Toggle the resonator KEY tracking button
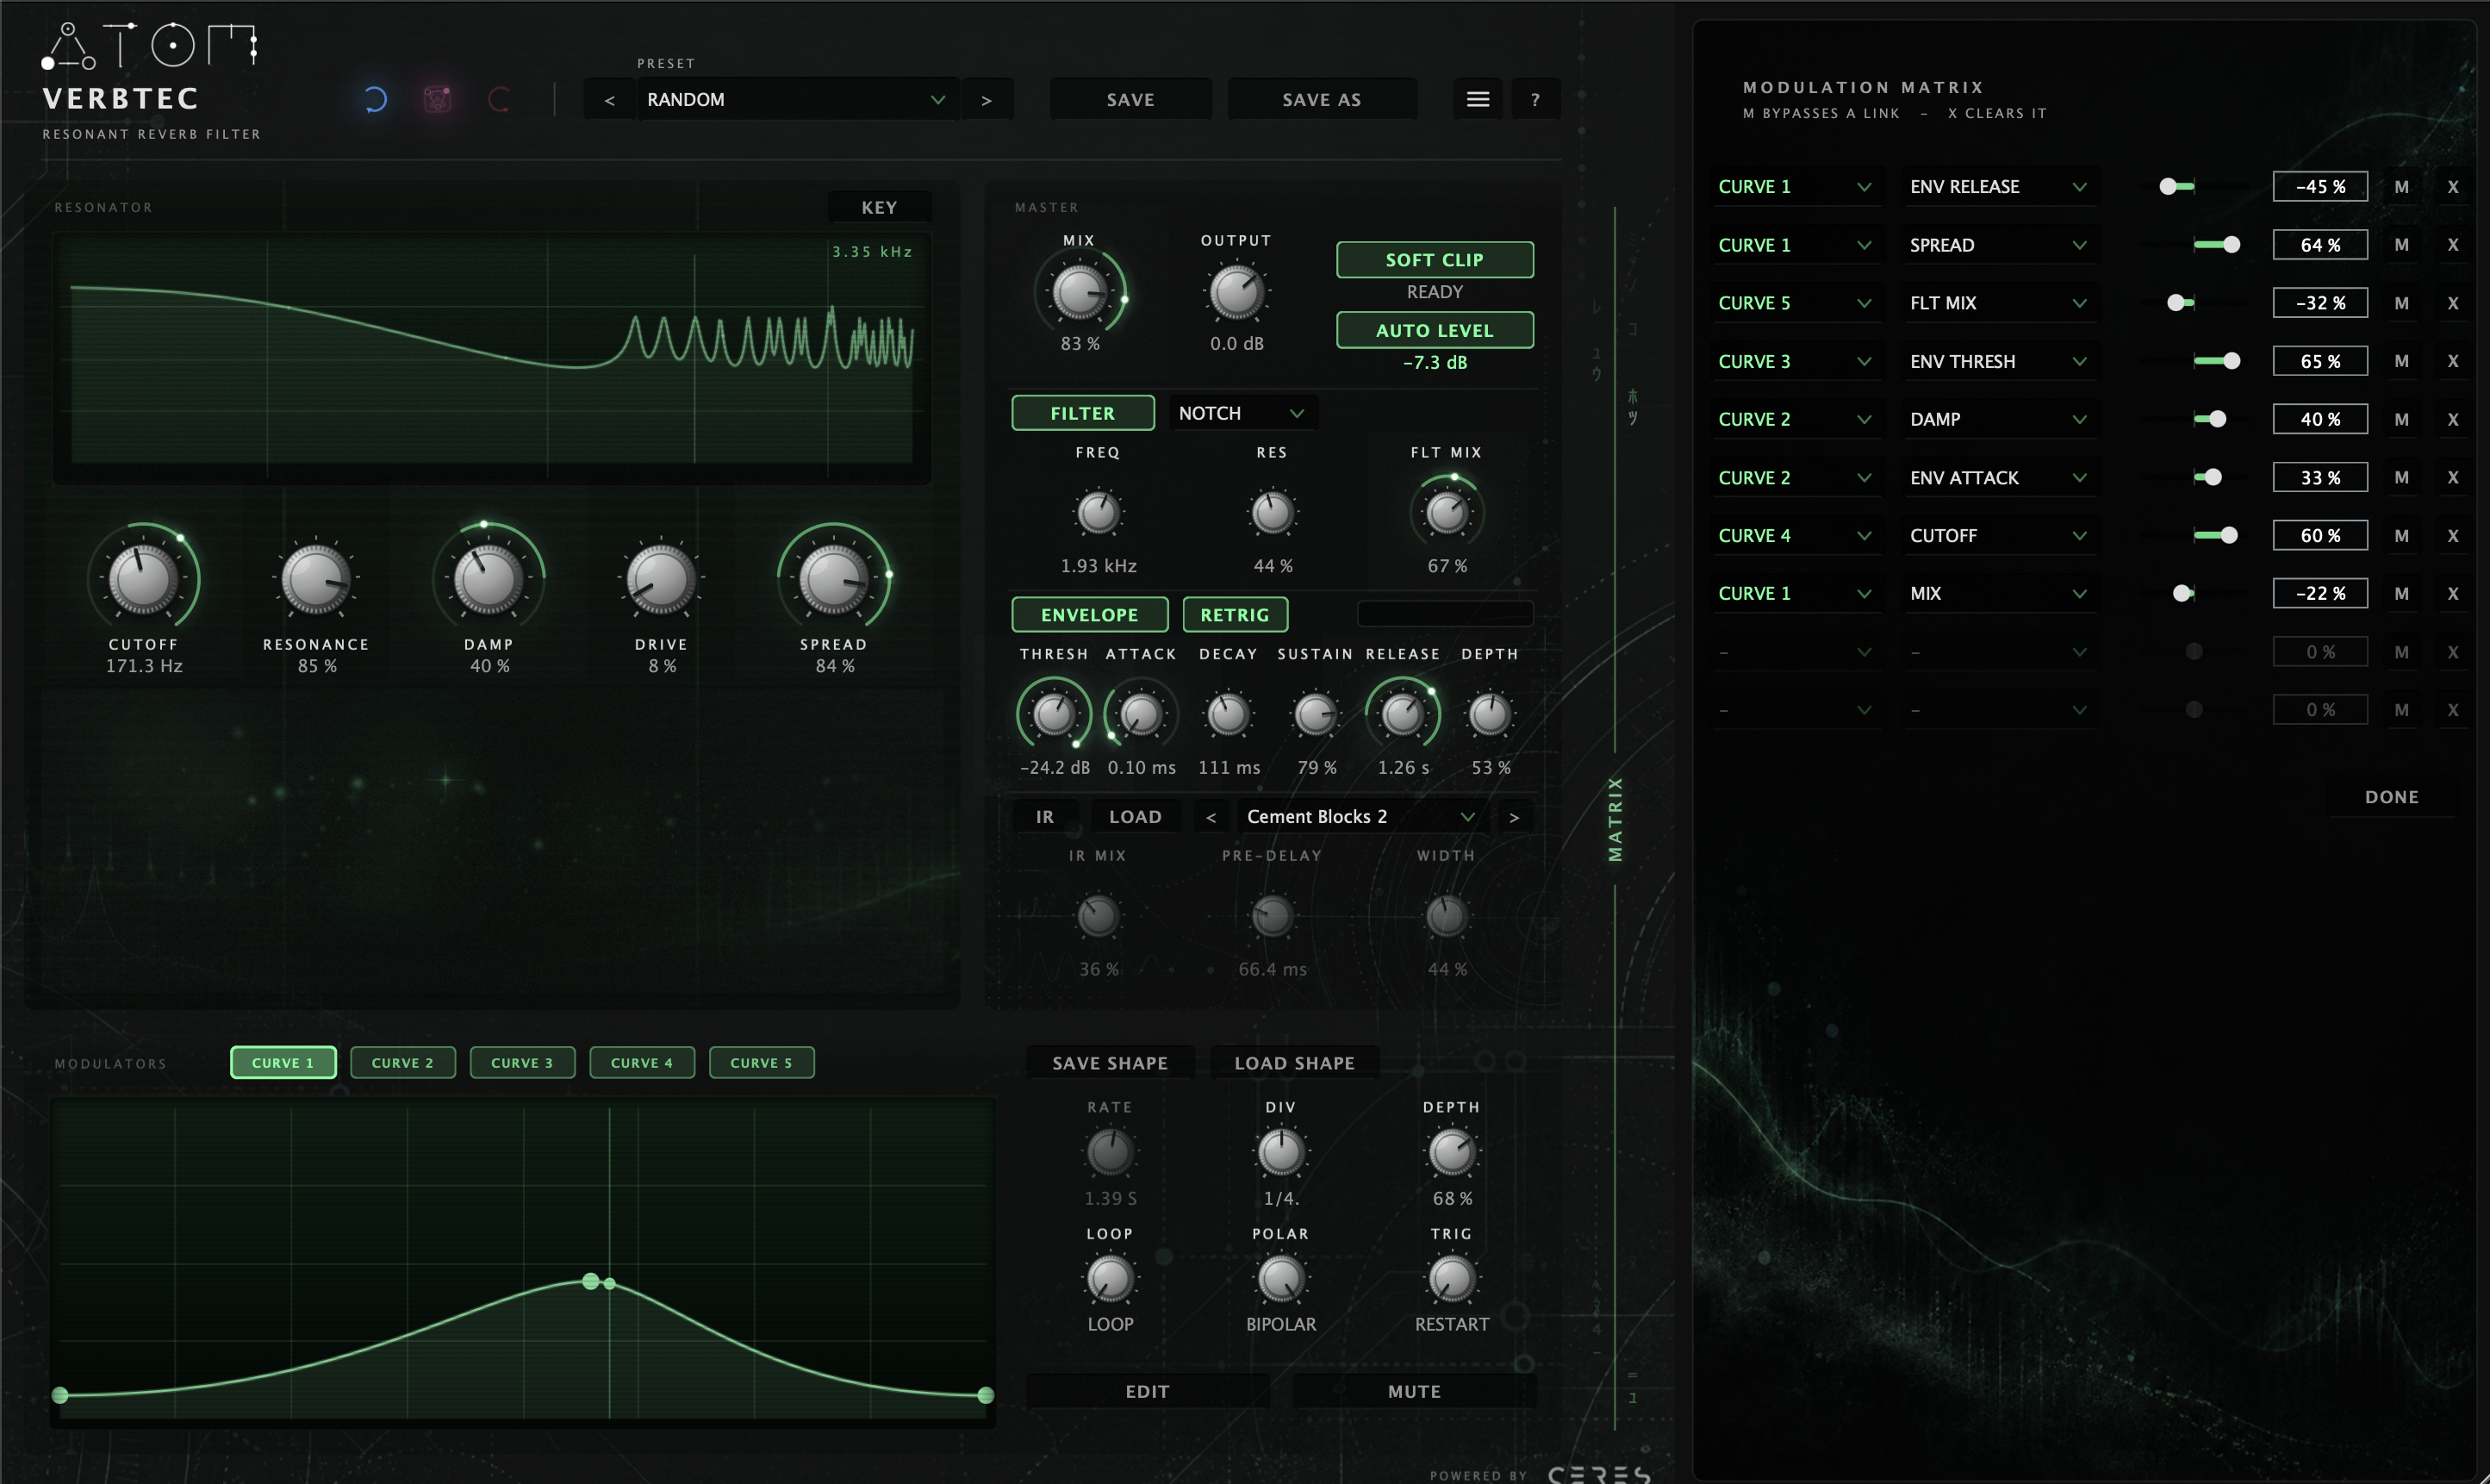This screenshot has height=1484, width=2490. tap(879, 207)
